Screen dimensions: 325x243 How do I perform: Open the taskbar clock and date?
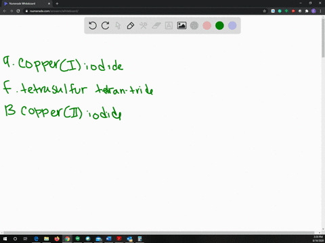(x=318, y=239)
